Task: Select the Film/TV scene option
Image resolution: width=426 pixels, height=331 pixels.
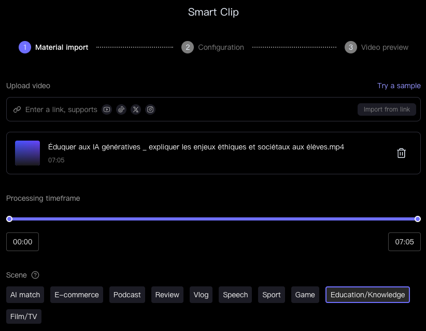Action: (24, 316)
